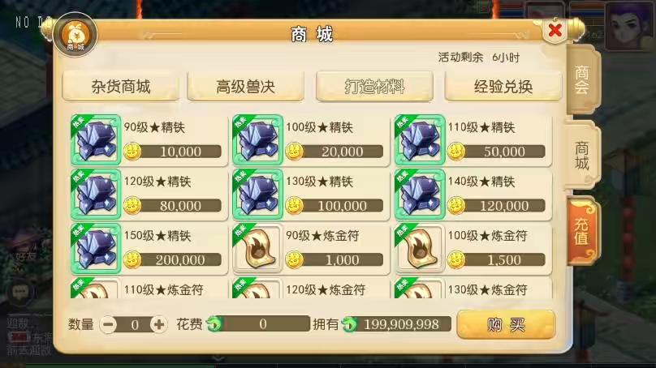Select the 110级 精铁 item icon
The height and width of the screenshot is (368, 656).
(420, 139)
